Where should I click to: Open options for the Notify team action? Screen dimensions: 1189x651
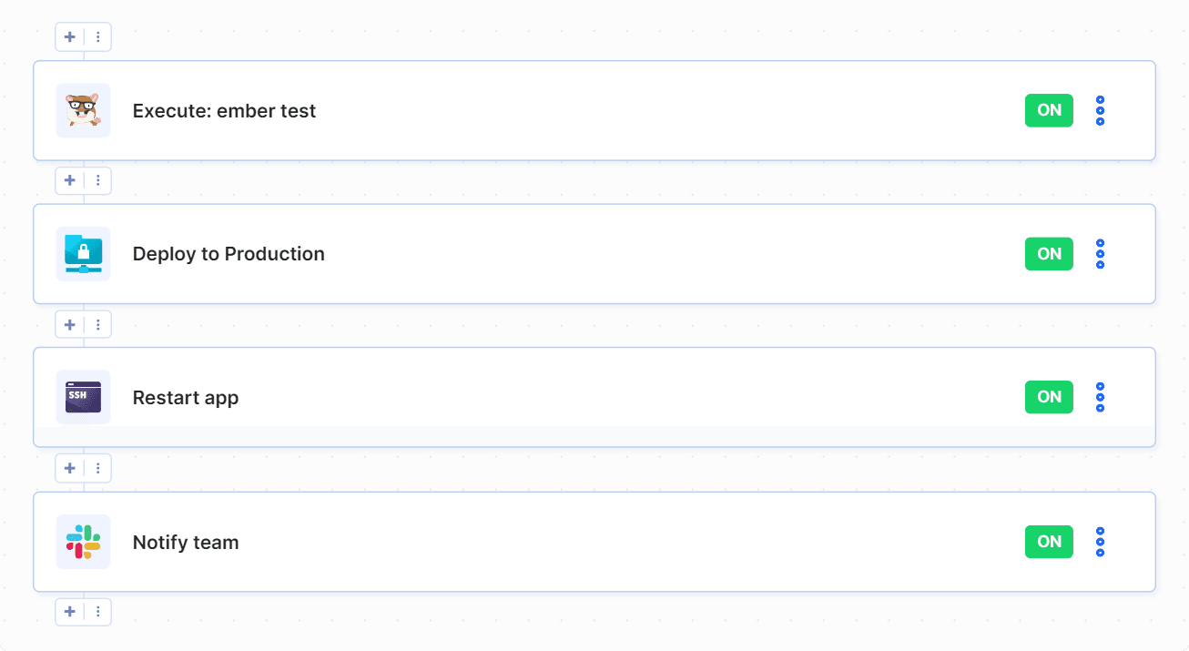(1100, 541)
